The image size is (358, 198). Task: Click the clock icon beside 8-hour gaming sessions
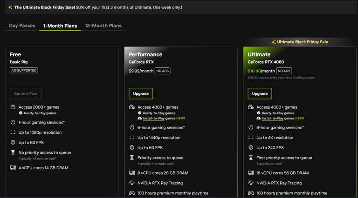pyautogui.click(x=251, y=127)
